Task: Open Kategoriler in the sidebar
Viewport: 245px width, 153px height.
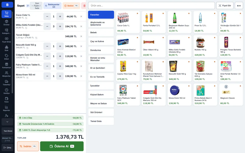Action: (x=6, y=31)
